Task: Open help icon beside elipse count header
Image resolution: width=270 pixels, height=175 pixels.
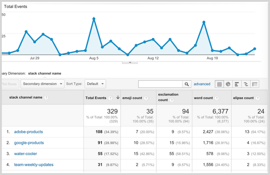Action: [257, 98]
